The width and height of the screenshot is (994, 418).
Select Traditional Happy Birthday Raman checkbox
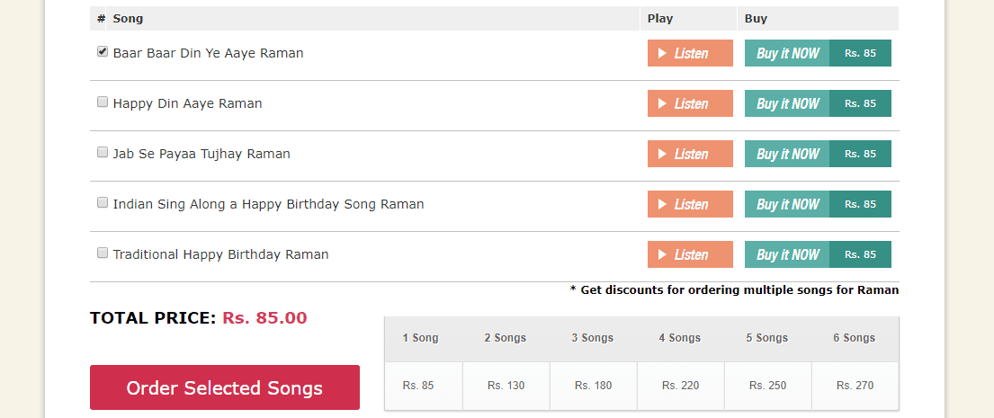pyautogui.click(x=102, y=253)
